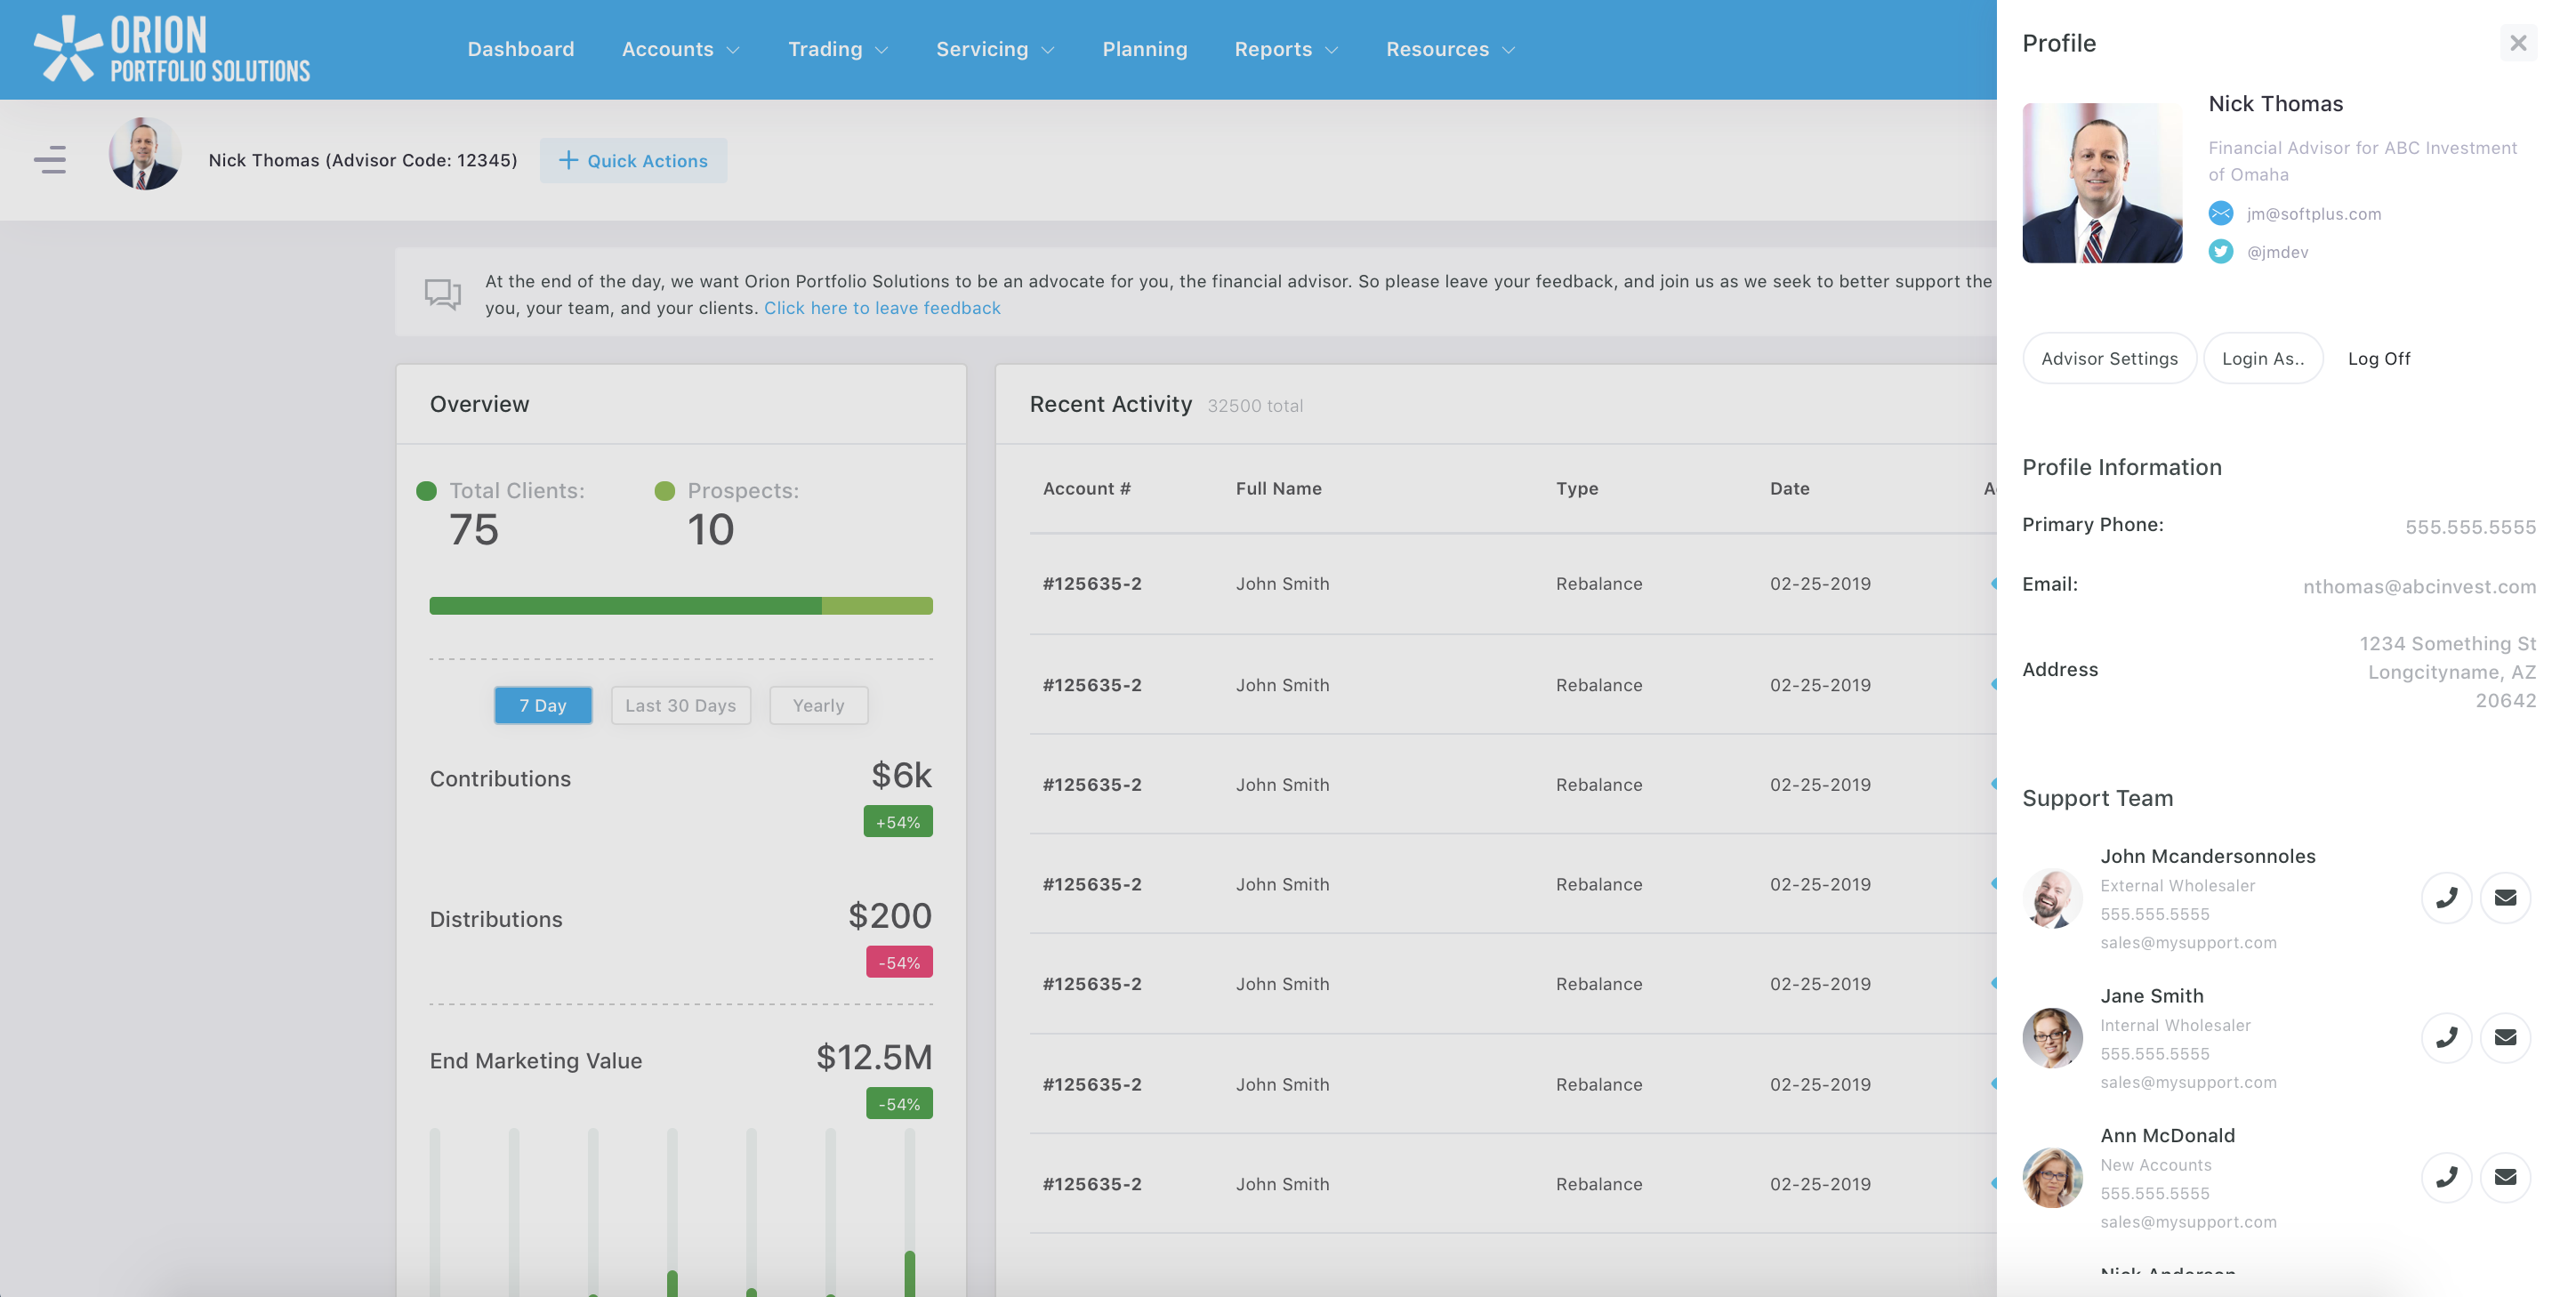Call Ann McDonald via phone icon
This screenshot has width=2560, height=1297.
(x=2446, y=1177)
